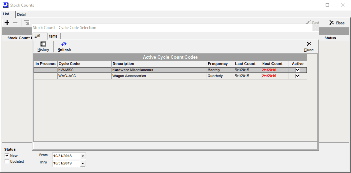Click the small x on dialog title bar
The height and width of the screenshot is (173, 351).
coord(315,27)
